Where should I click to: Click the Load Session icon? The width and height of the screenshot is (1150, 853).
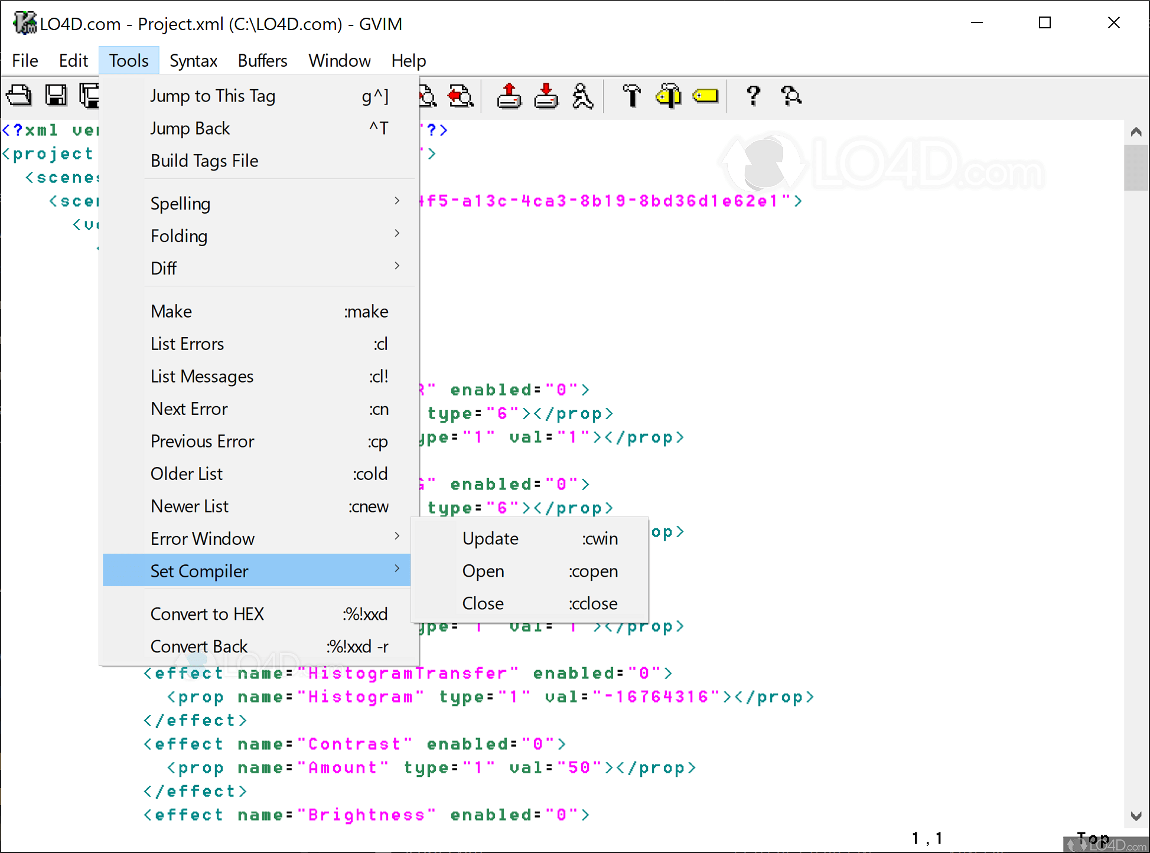coord(509,96)
